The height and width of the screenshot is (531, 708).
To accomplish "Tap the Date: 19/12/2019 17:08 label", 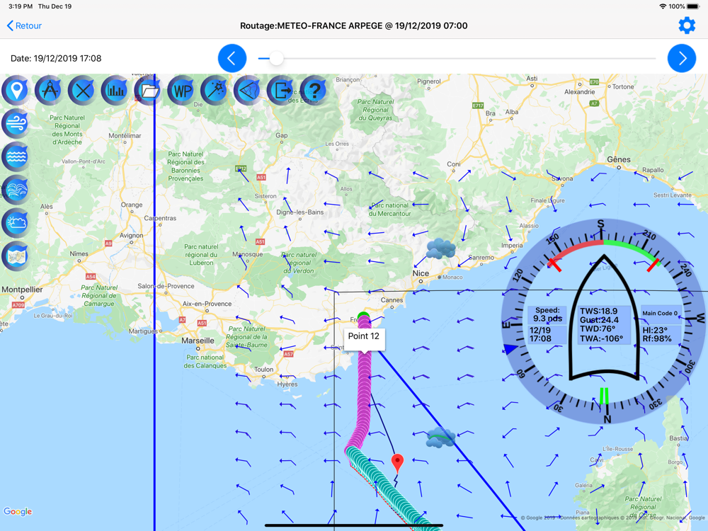I will pyautogui.click(x=56, y=58).
